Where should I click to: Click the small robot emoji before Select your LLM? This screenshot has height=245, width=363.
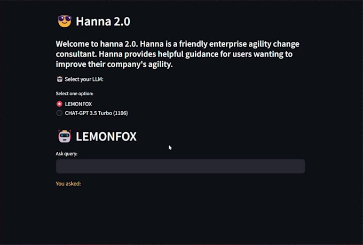point(59,79)
